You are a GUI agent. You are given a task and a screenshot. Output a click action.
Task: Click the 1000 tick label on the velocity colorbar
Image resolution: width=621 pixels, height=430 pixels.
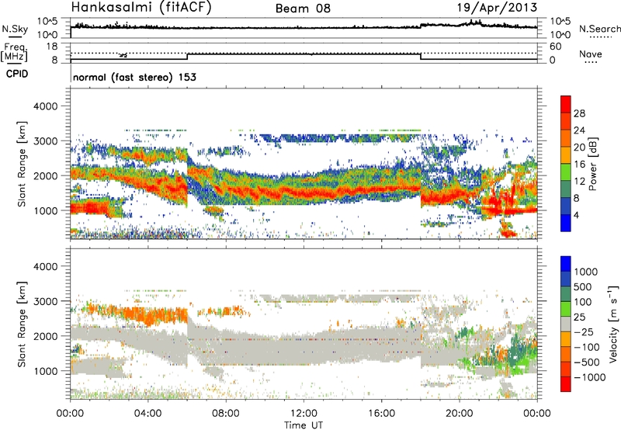(586, 272)
